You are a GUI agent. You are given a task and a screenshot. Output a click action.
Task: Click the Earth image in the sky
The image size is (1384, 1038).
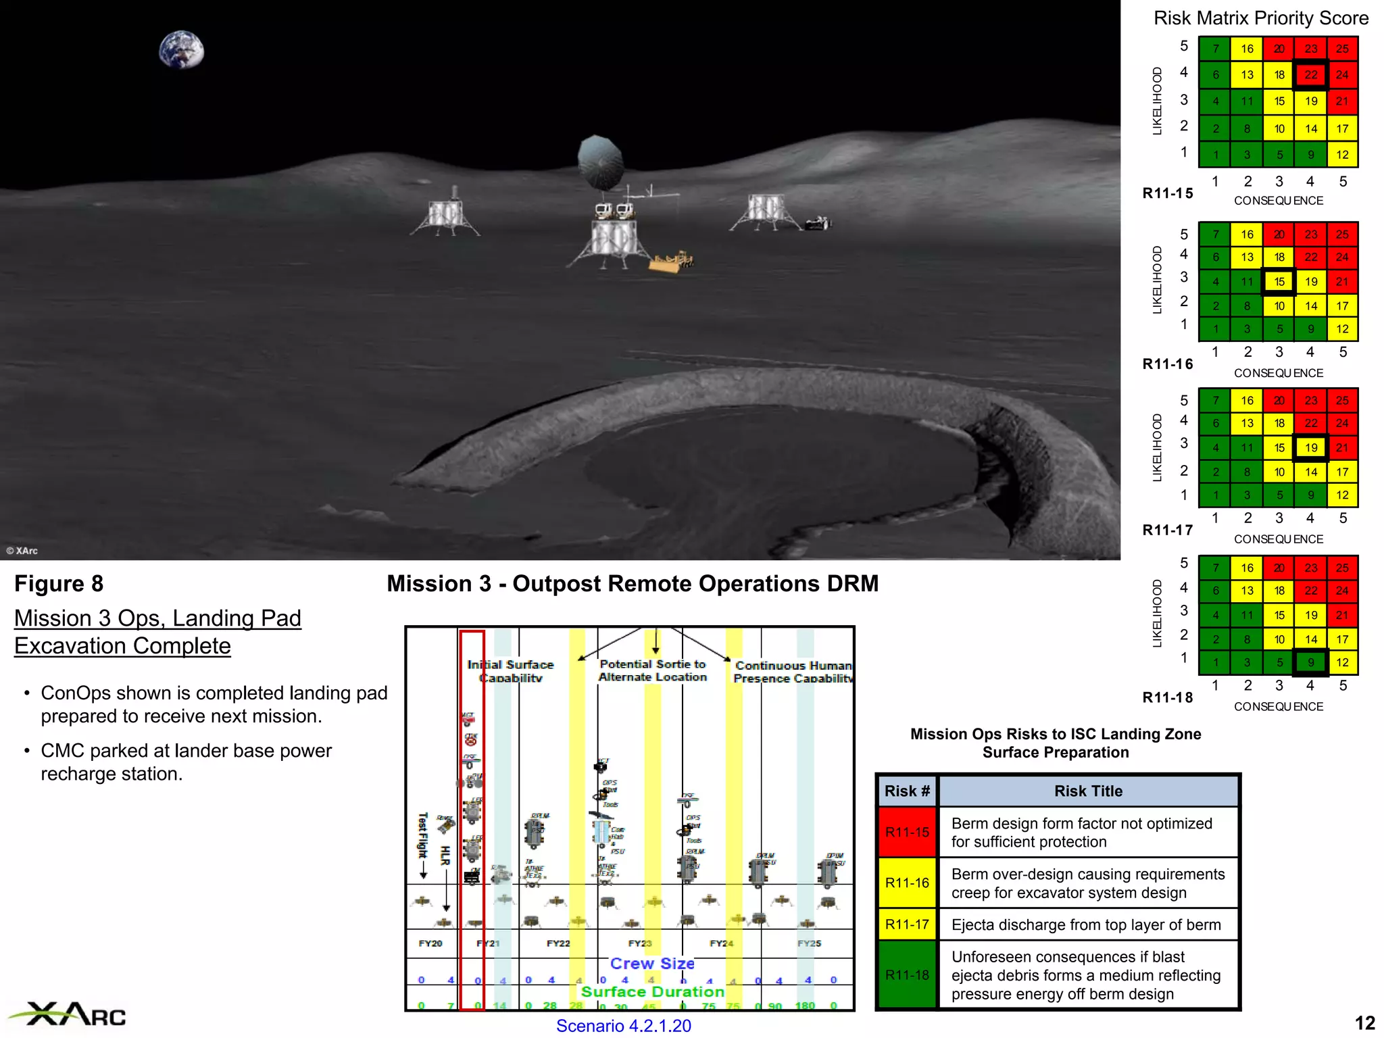coord(181,50)
